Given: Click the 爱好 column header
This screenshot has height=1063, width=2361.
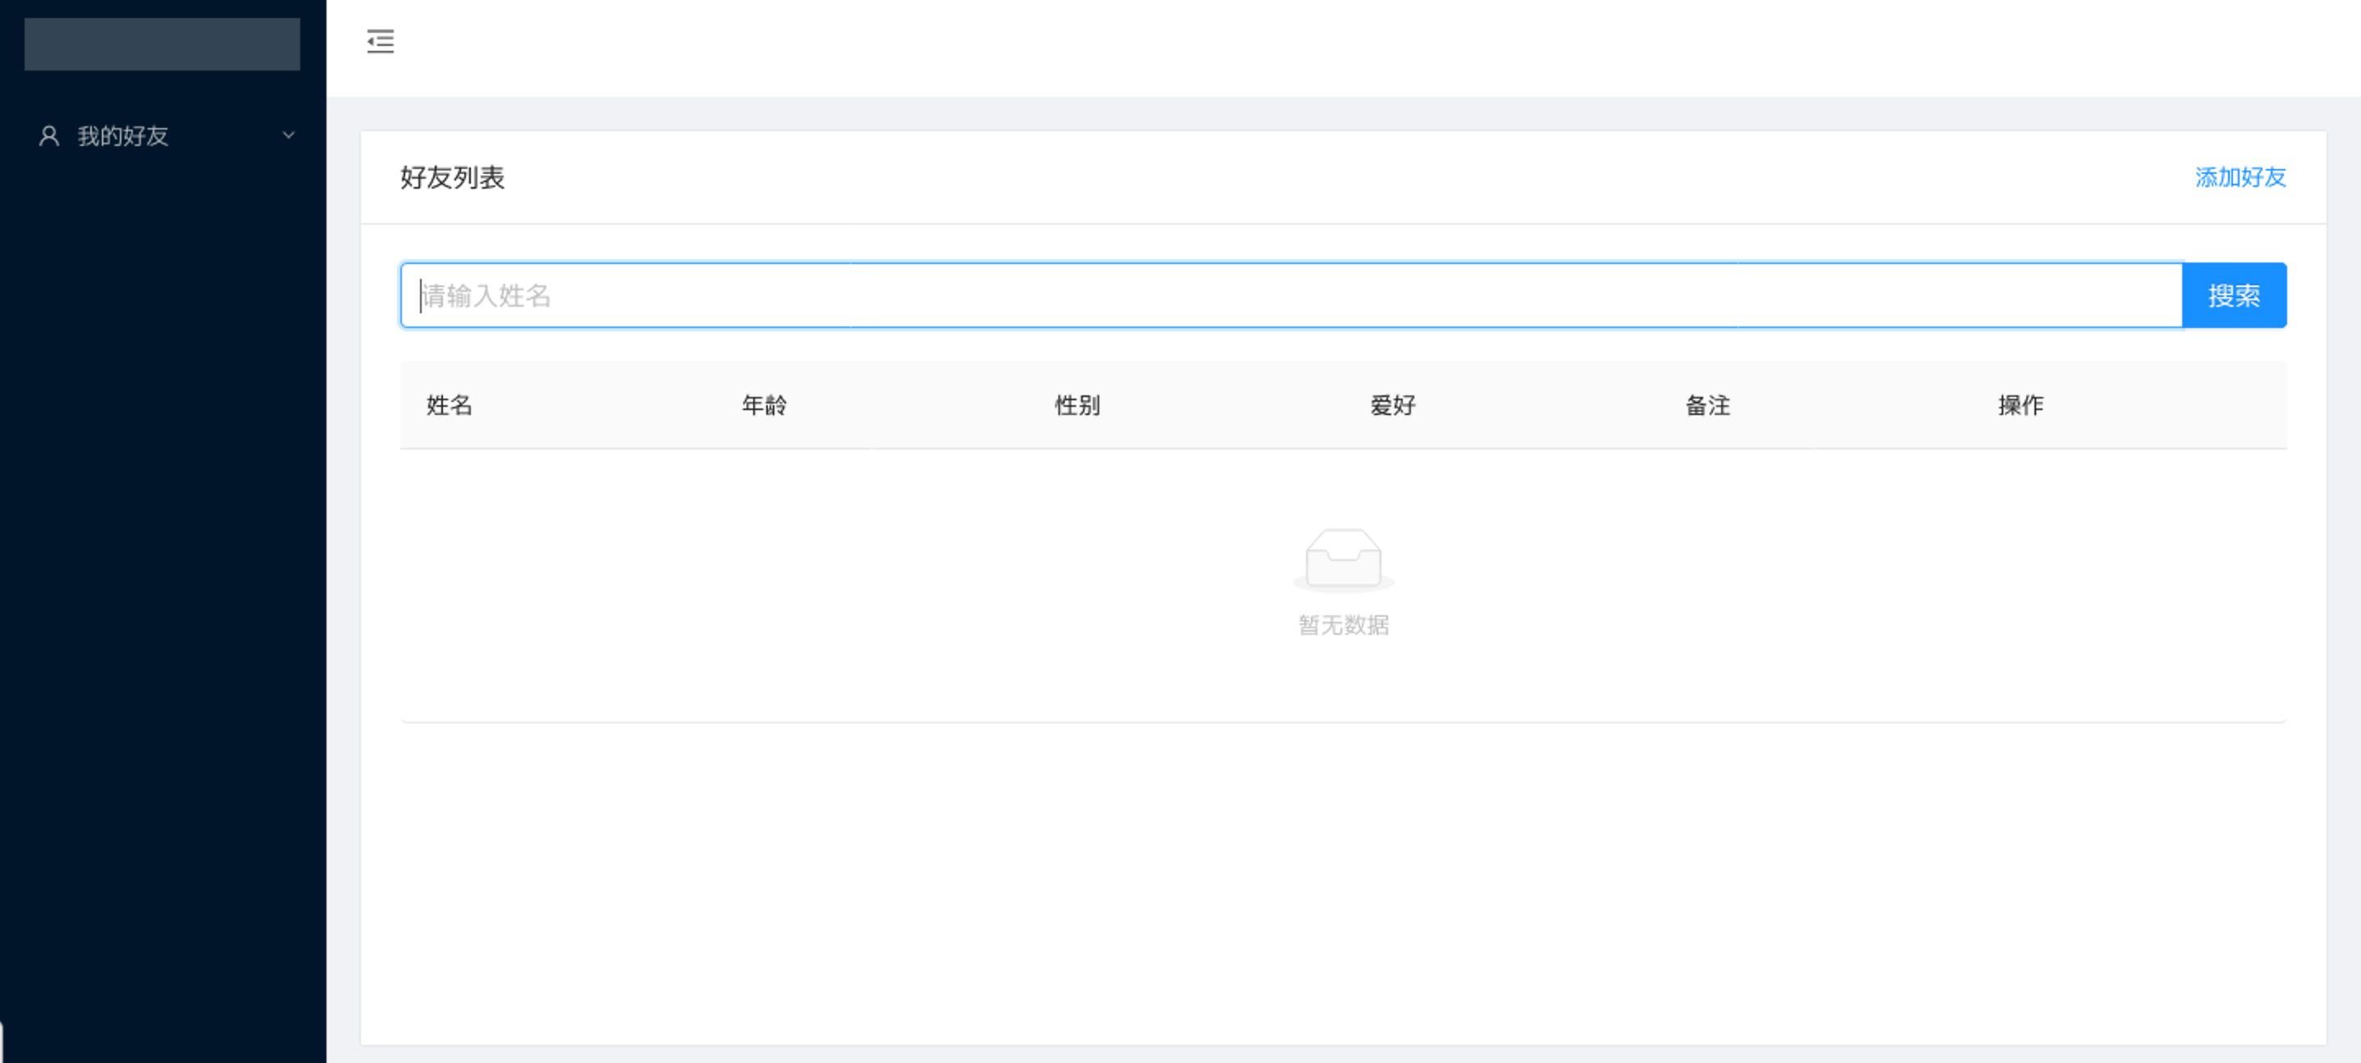Looking at the screenshot, I should click(1392, 405).
